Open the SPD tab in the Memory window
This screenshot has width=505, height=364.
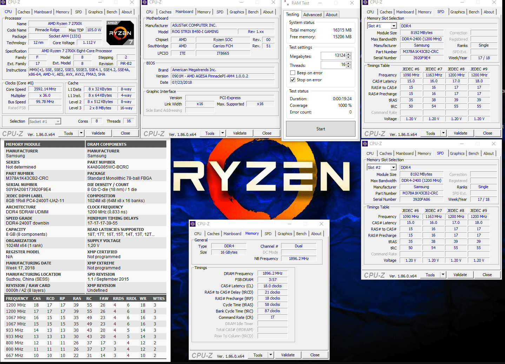pos(268,234)
